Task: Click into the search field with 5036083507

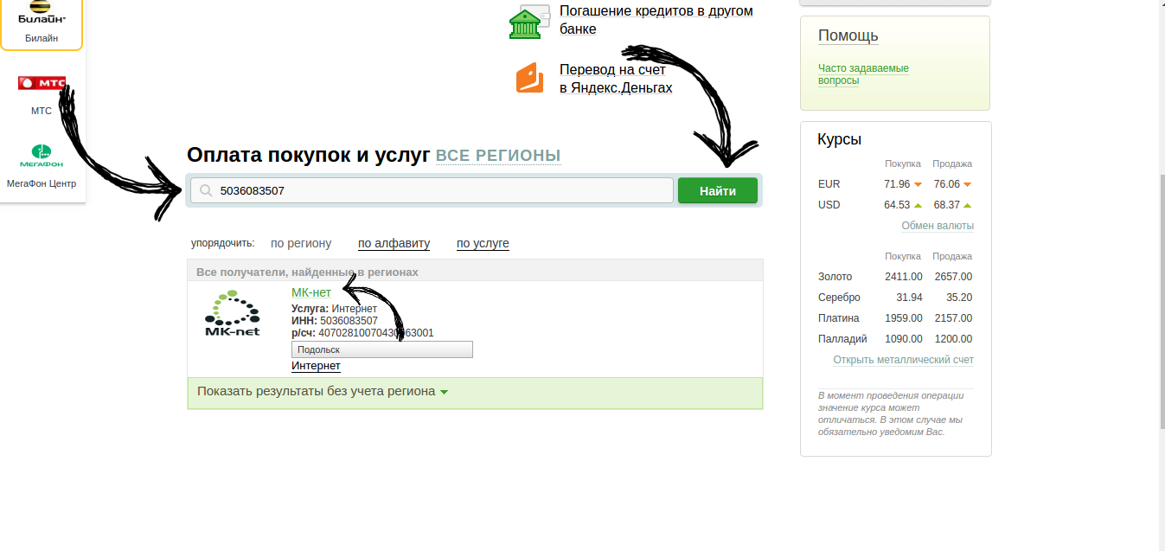Action: [x=432, y=190]
